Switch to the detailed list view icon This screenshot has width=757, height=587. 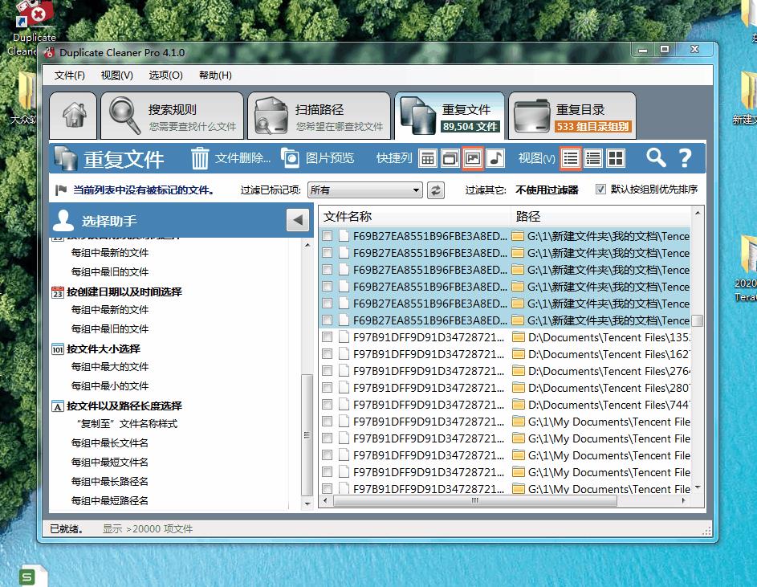click(x=593, y=158)
